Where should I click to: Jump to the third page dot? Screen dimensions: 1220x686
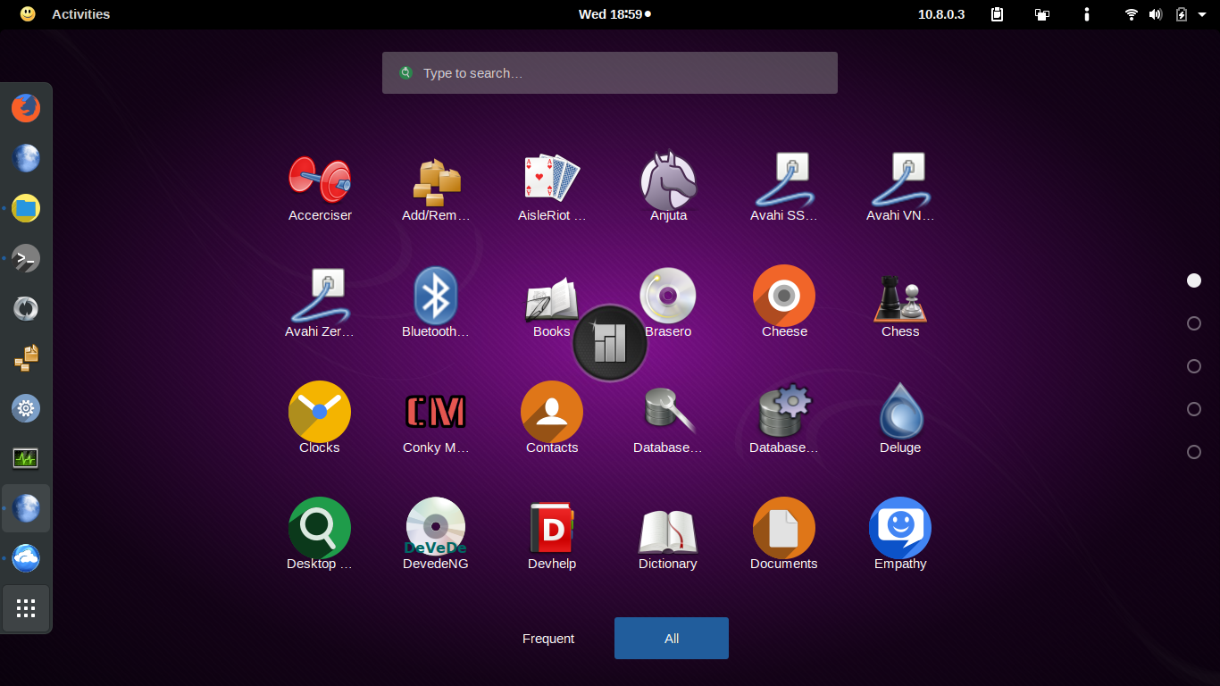click(1193, 366)
